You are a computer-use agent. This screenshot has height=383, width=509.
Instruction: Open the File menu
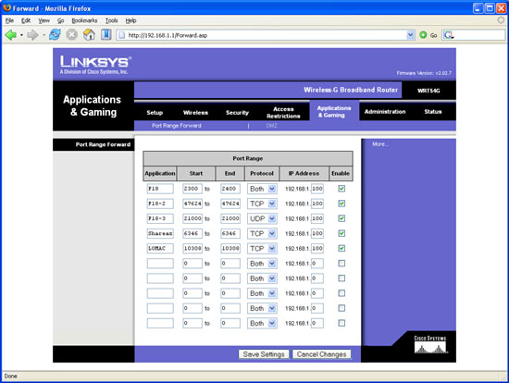point(9,20)
